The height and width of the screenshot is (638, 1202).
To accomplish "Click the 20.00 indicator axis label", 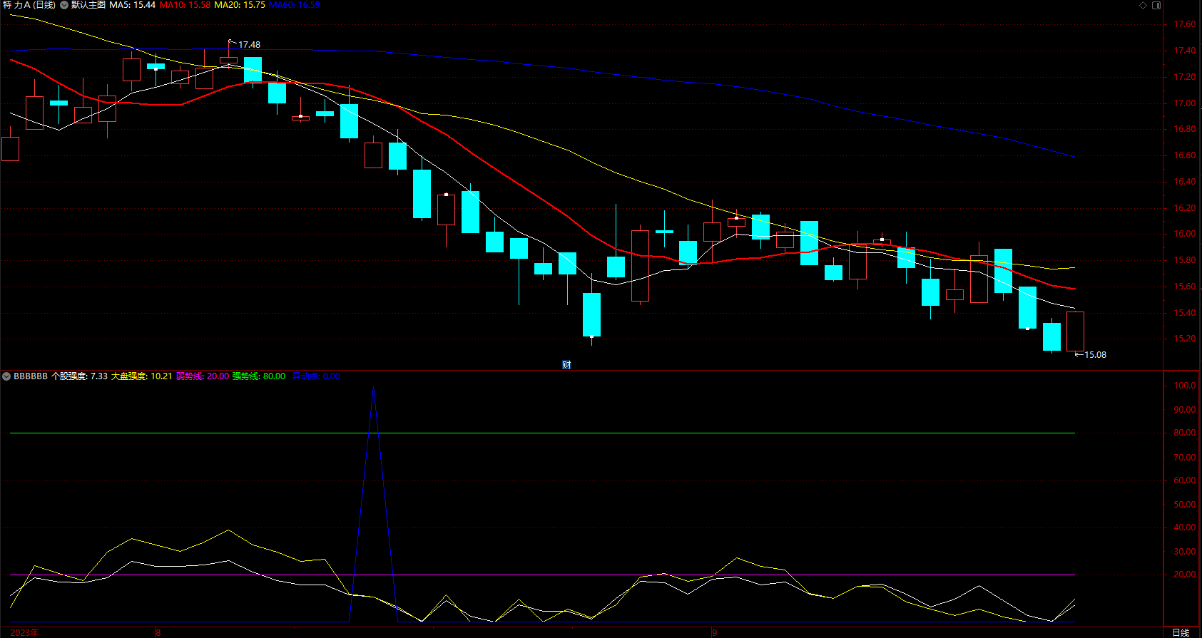I will (1185, 575).
